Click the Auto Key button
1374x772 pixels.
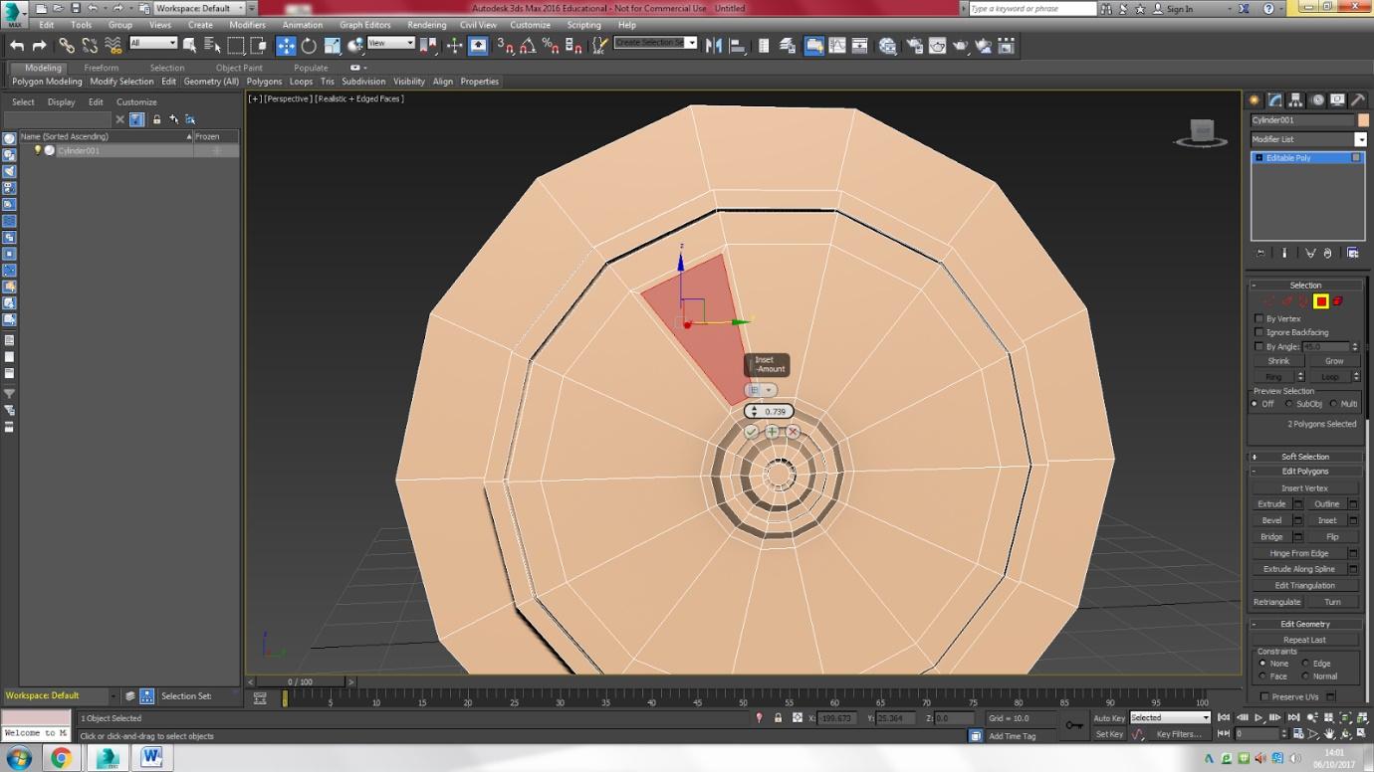click(x=1109, y=717)
